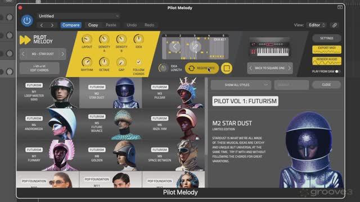Toggle the Follow Chords checkbox
The width and height of the screenshot is (360, 202).
click(x=138, y=62)
